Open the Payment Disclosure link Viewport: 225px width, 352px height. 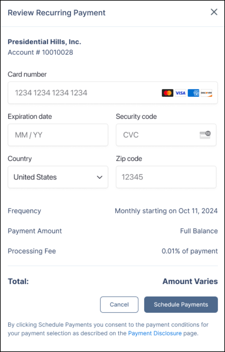pyautogui.click(x=155, y=333)
